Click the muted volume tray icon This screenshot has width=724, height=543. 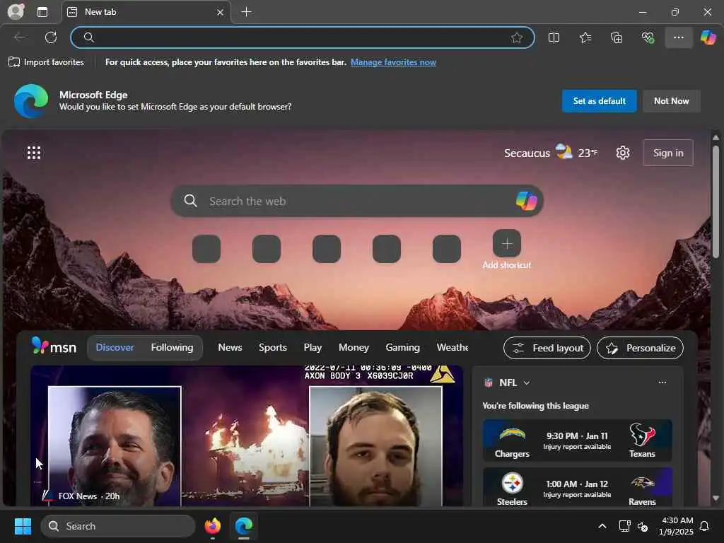point(642,526)
